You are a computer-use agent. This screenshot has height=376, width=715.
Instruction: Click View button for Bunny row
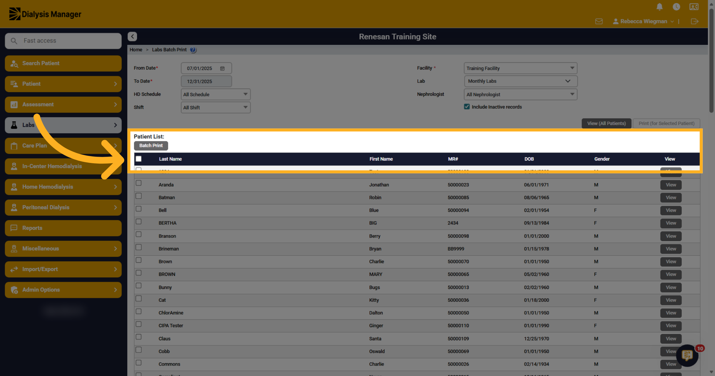click(x=671, y=288)
